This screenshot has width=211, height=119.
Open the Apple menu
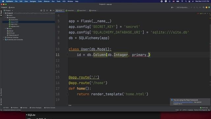pyautogui.click(x=3, y=1)
